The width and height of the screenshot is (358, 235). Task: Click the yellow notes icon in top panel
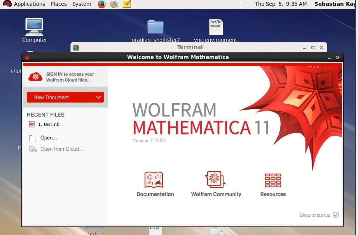click(x=127, y=4)
